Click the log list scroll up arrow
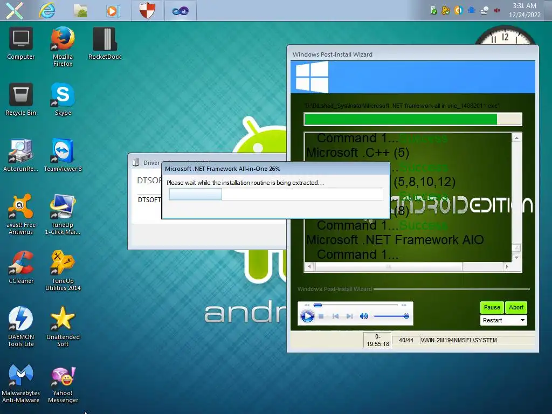The width and height of the screenshot is (552, 414). point(516,138)
